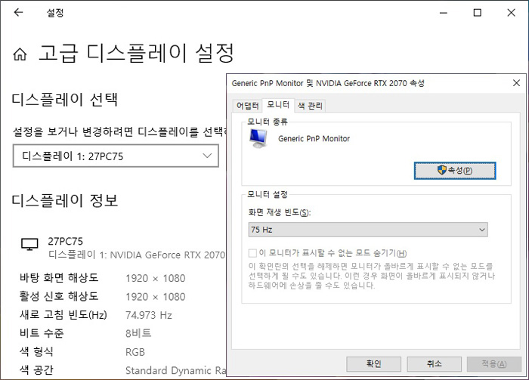Image resolution: width=529 pixels, height=380 pixels.
Task: Open the 디스플레이 1: 27PC75 dropdown
Action: click(116, 156)
